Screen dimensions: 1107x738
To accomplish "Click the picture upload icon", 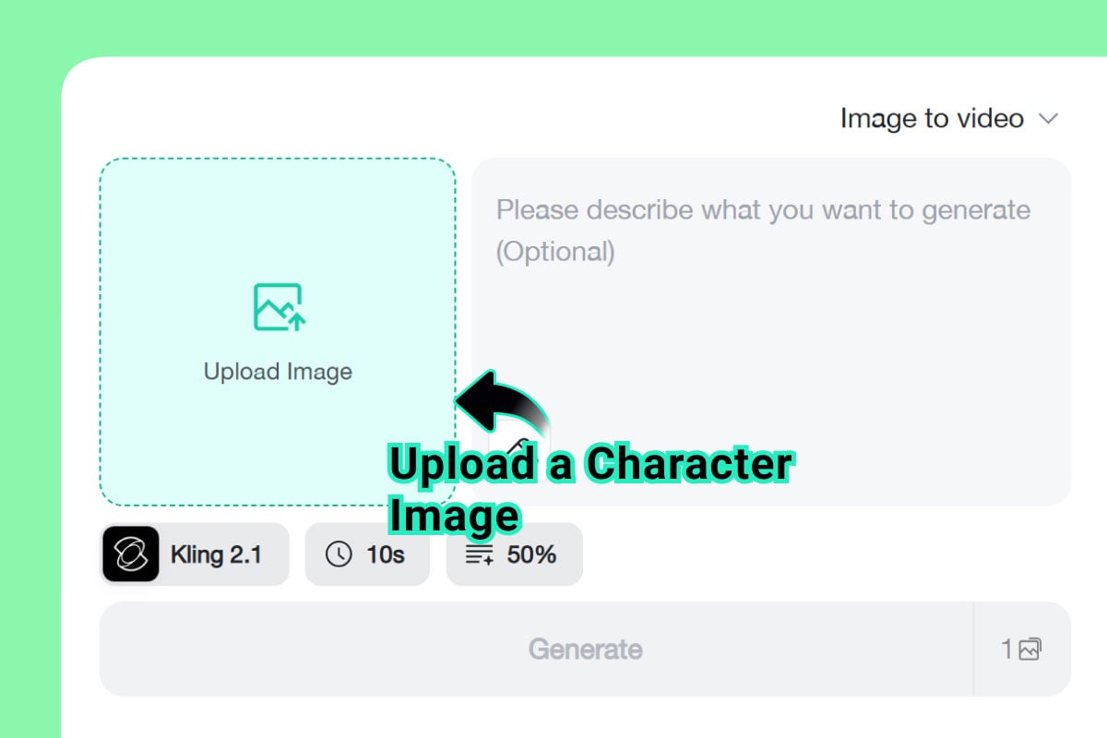I will 279,307.
